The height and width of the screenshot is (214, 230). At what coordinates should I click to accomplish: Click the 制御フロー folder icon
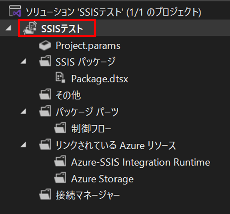tap(60, 128)
